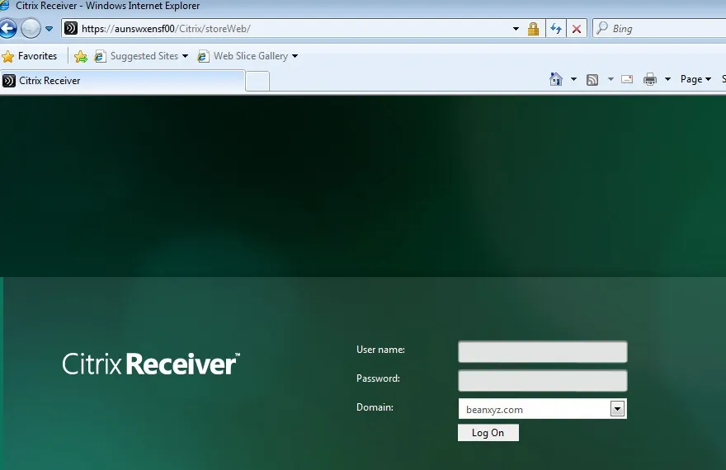Click the Log On button
The width and height of the screenshot is (726, 470).
coord(488,433)
